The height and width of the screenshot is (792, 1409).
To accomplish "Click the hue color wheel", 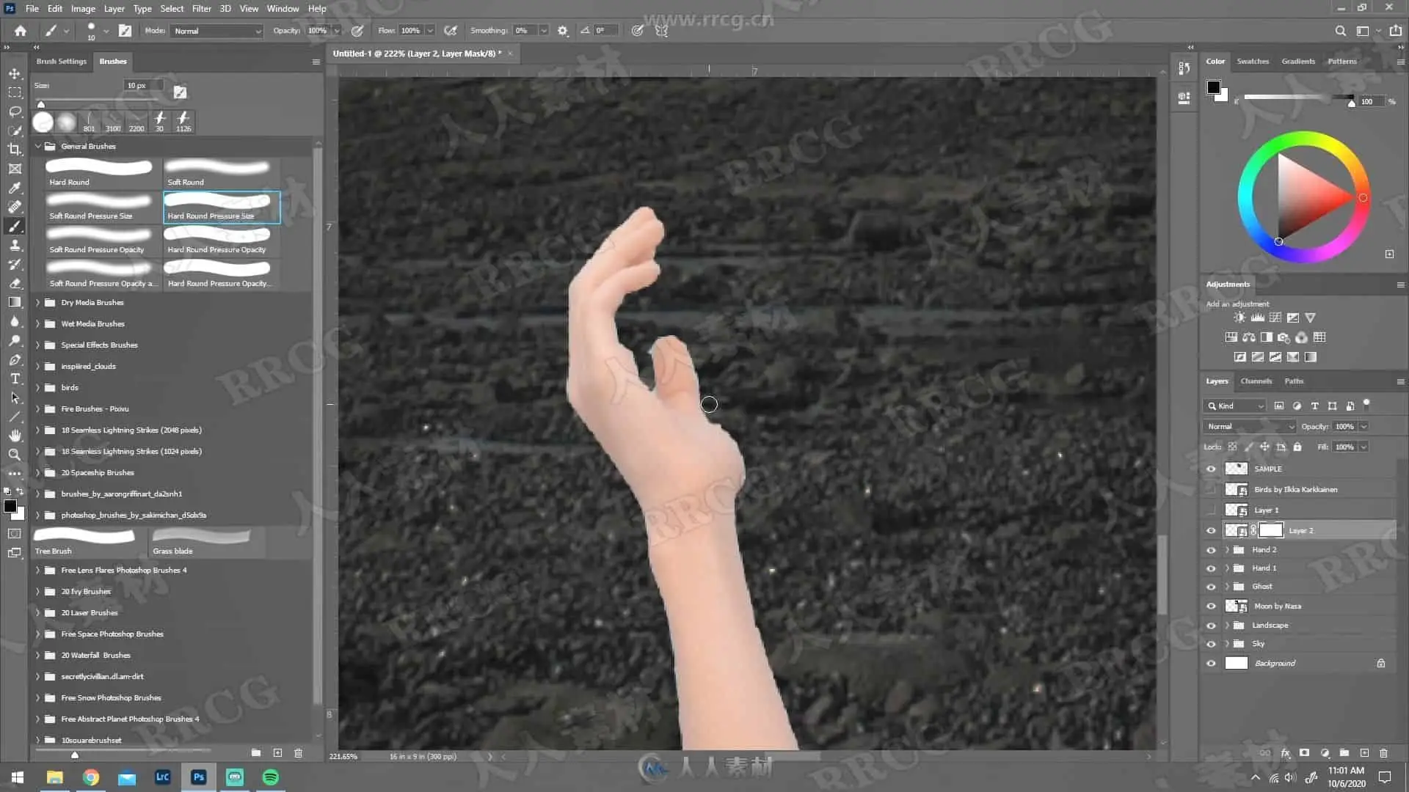I will click(x=1303, y=197).
